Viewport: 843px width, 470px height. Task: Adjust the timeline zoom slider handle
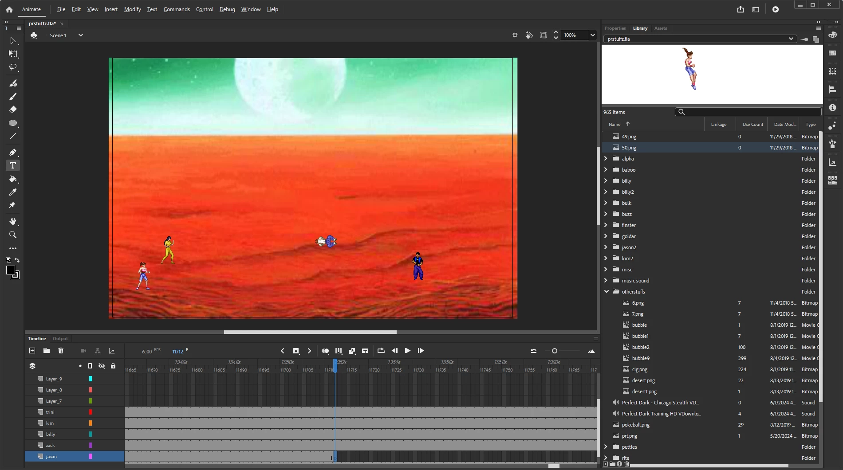click(554, 351)
